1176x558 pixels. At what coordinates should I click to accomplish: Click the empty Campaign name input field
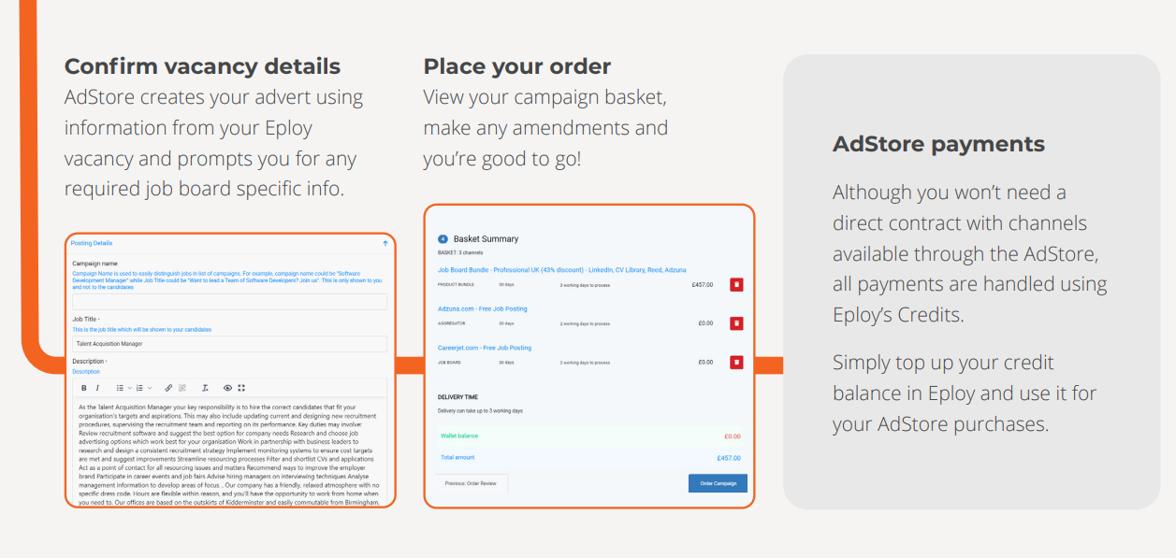pos(230,302)
